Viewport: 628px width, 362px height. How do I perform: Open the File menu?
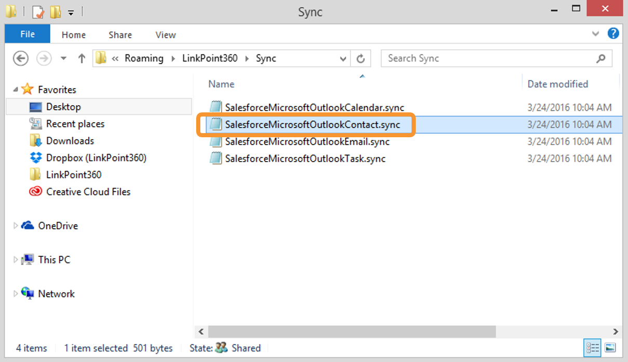(x=28, y=35)
